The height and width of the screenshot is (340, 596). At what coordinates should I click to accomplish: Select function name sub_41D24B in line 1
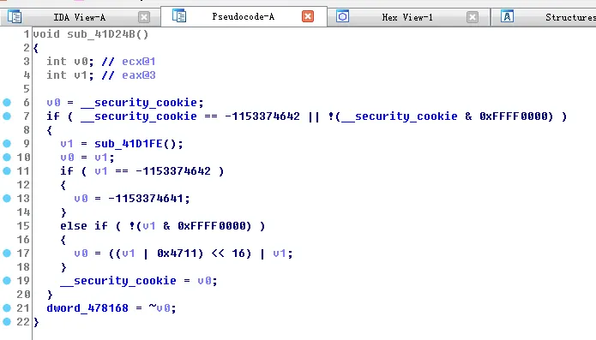101,34
